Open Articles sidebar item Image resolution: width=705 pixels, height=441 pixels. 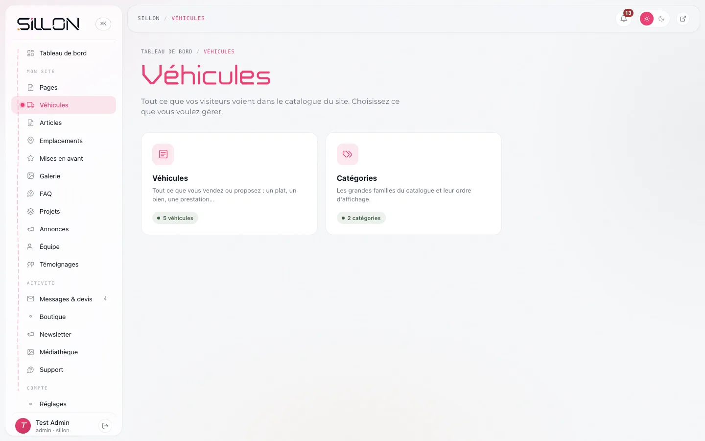click(64, 122)
